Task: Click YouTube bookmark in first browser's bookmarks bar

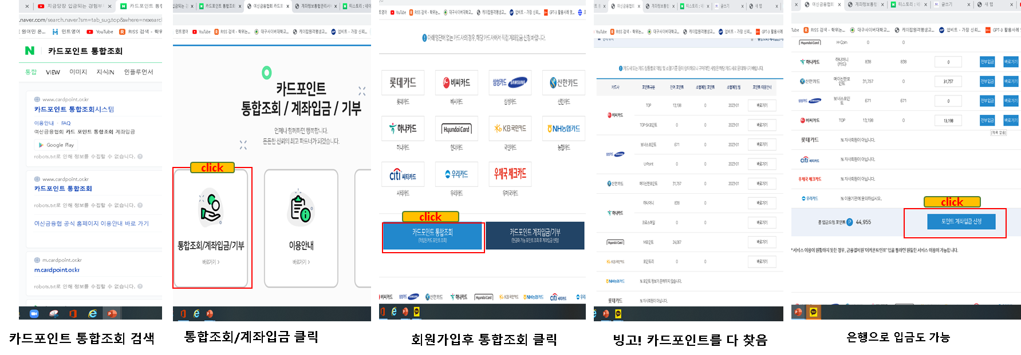Action: pos(100,32)
